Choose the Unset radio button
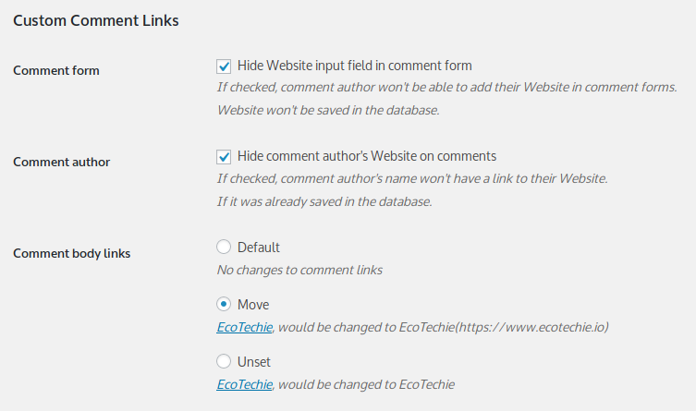696x411 pixels. click(x=224, y=361)
